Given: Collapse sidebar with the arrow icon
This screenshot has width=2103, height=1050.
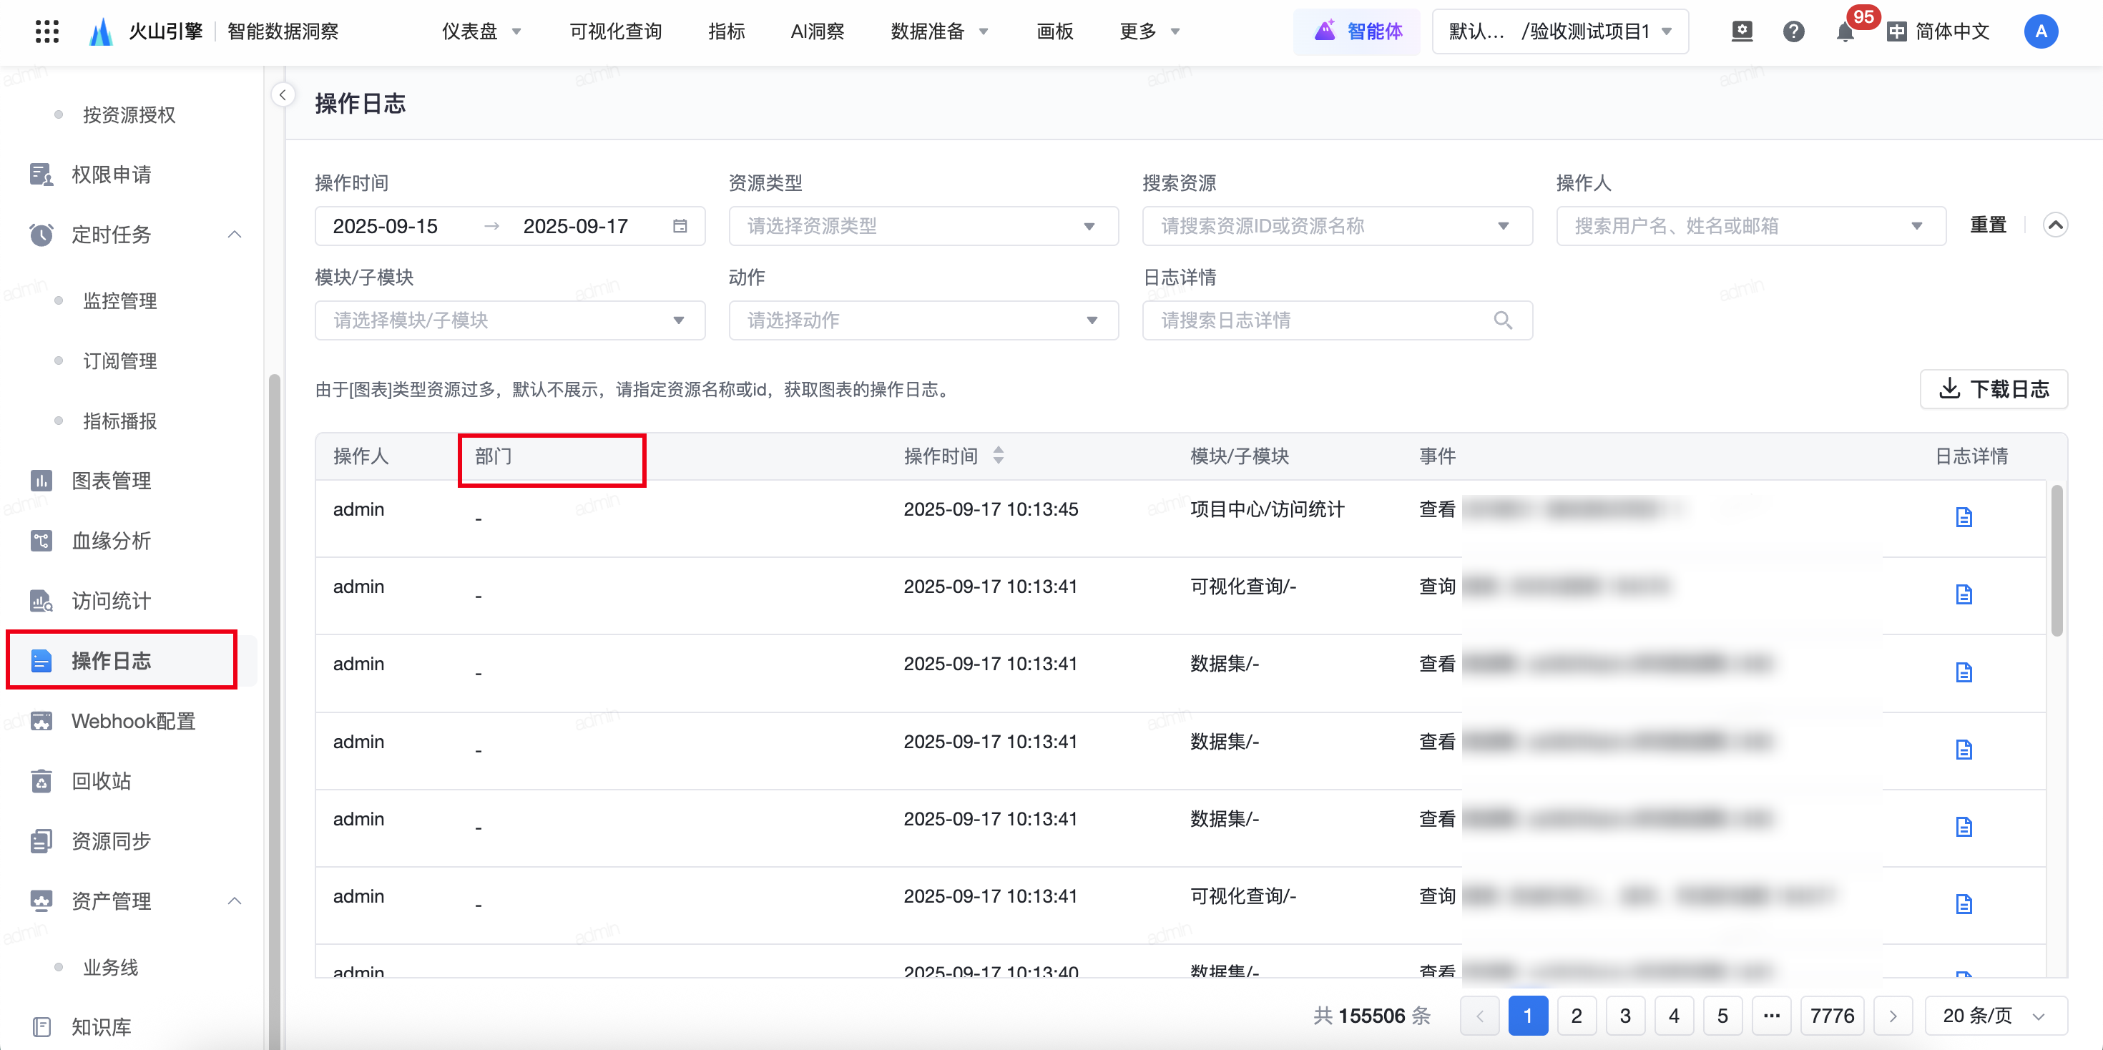Looking at the screenshot, I should tap(283, 96).
